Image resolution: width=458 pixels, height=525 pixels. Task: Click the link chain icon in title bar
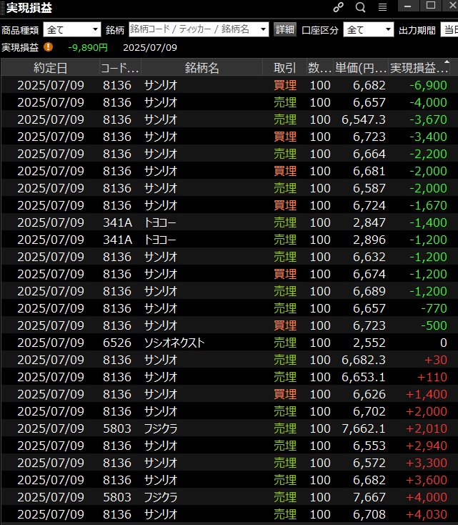click(338, 7)
